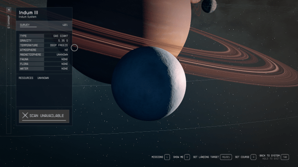
Task: Select the large moon in the foreground
Action: [x=149, y=83]
